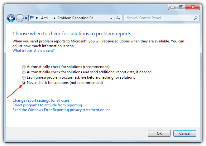Click the Forward navigation arrow
Viewport: 206px width, 146px height.
[20, 18]
